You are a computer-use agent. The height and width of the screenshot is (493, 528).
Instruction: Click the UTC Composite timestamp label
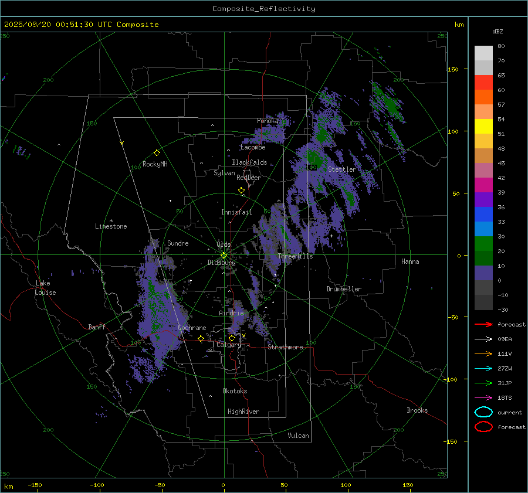(81, 25)
